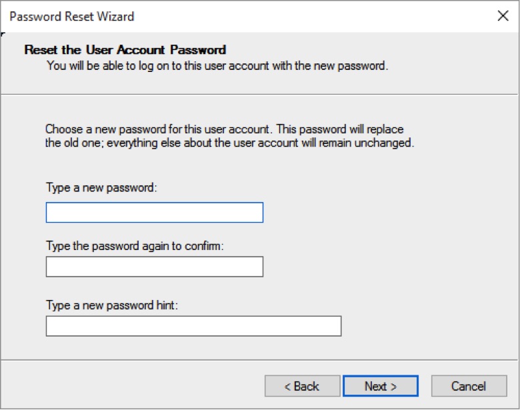The width and height of the screenshot is (520, 410).
Task: Close the wizard using the X icon
Action: (x=503, y=15)
